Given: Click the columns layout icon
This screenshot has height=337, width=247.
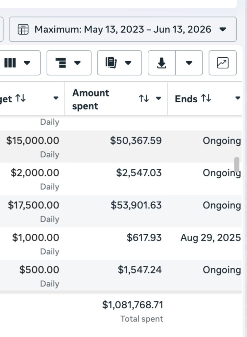Looking at the screenshot, I should [10, 63].
